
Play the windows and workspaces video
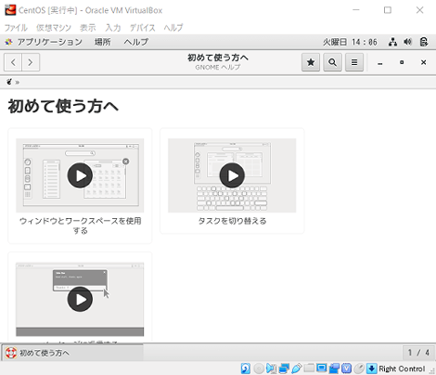point(80,175)
